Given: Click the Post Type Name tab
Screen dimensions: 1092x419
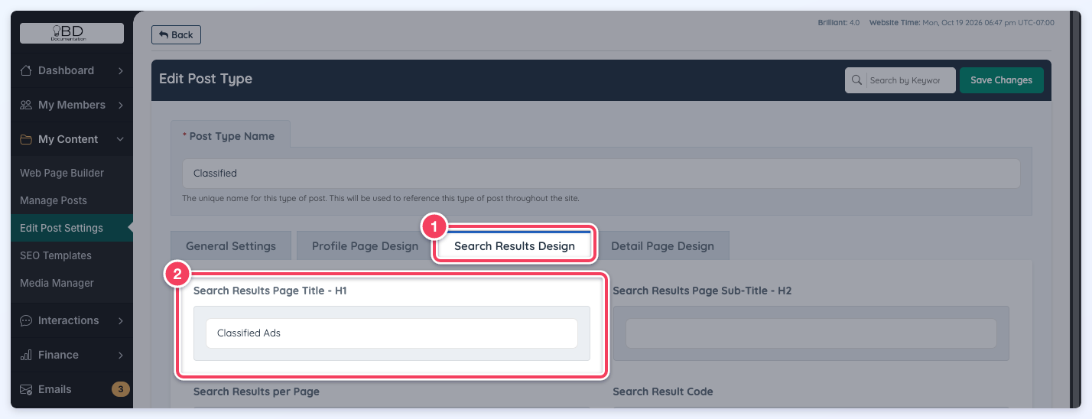Looking at the screenshot, I should click(x=231, y=136).
